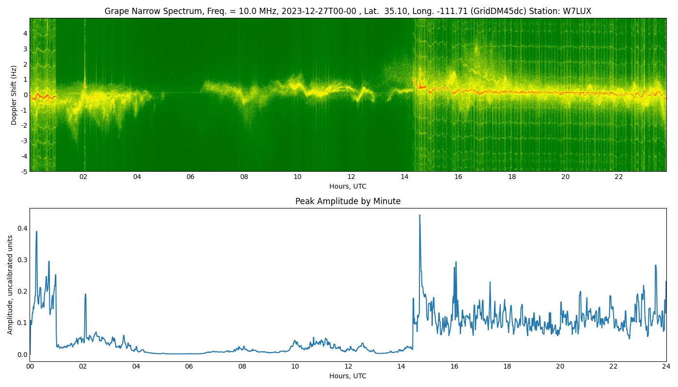Click the amplitude axis tick label '0.4'
678x387 pixels.
click(22, 228)
